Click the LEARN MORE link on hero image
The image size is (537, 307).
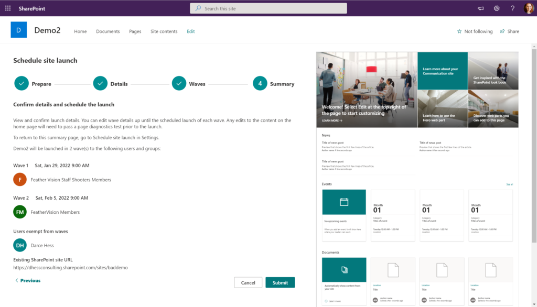tap(332, 120)
